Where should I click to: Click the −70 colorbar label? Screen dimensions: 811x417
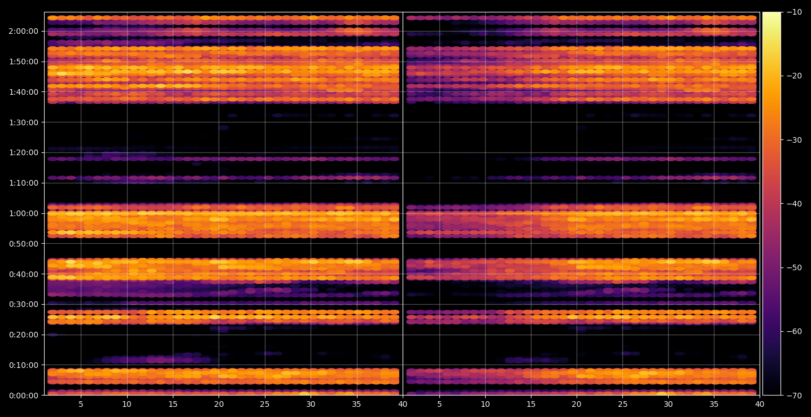[793, 395]
